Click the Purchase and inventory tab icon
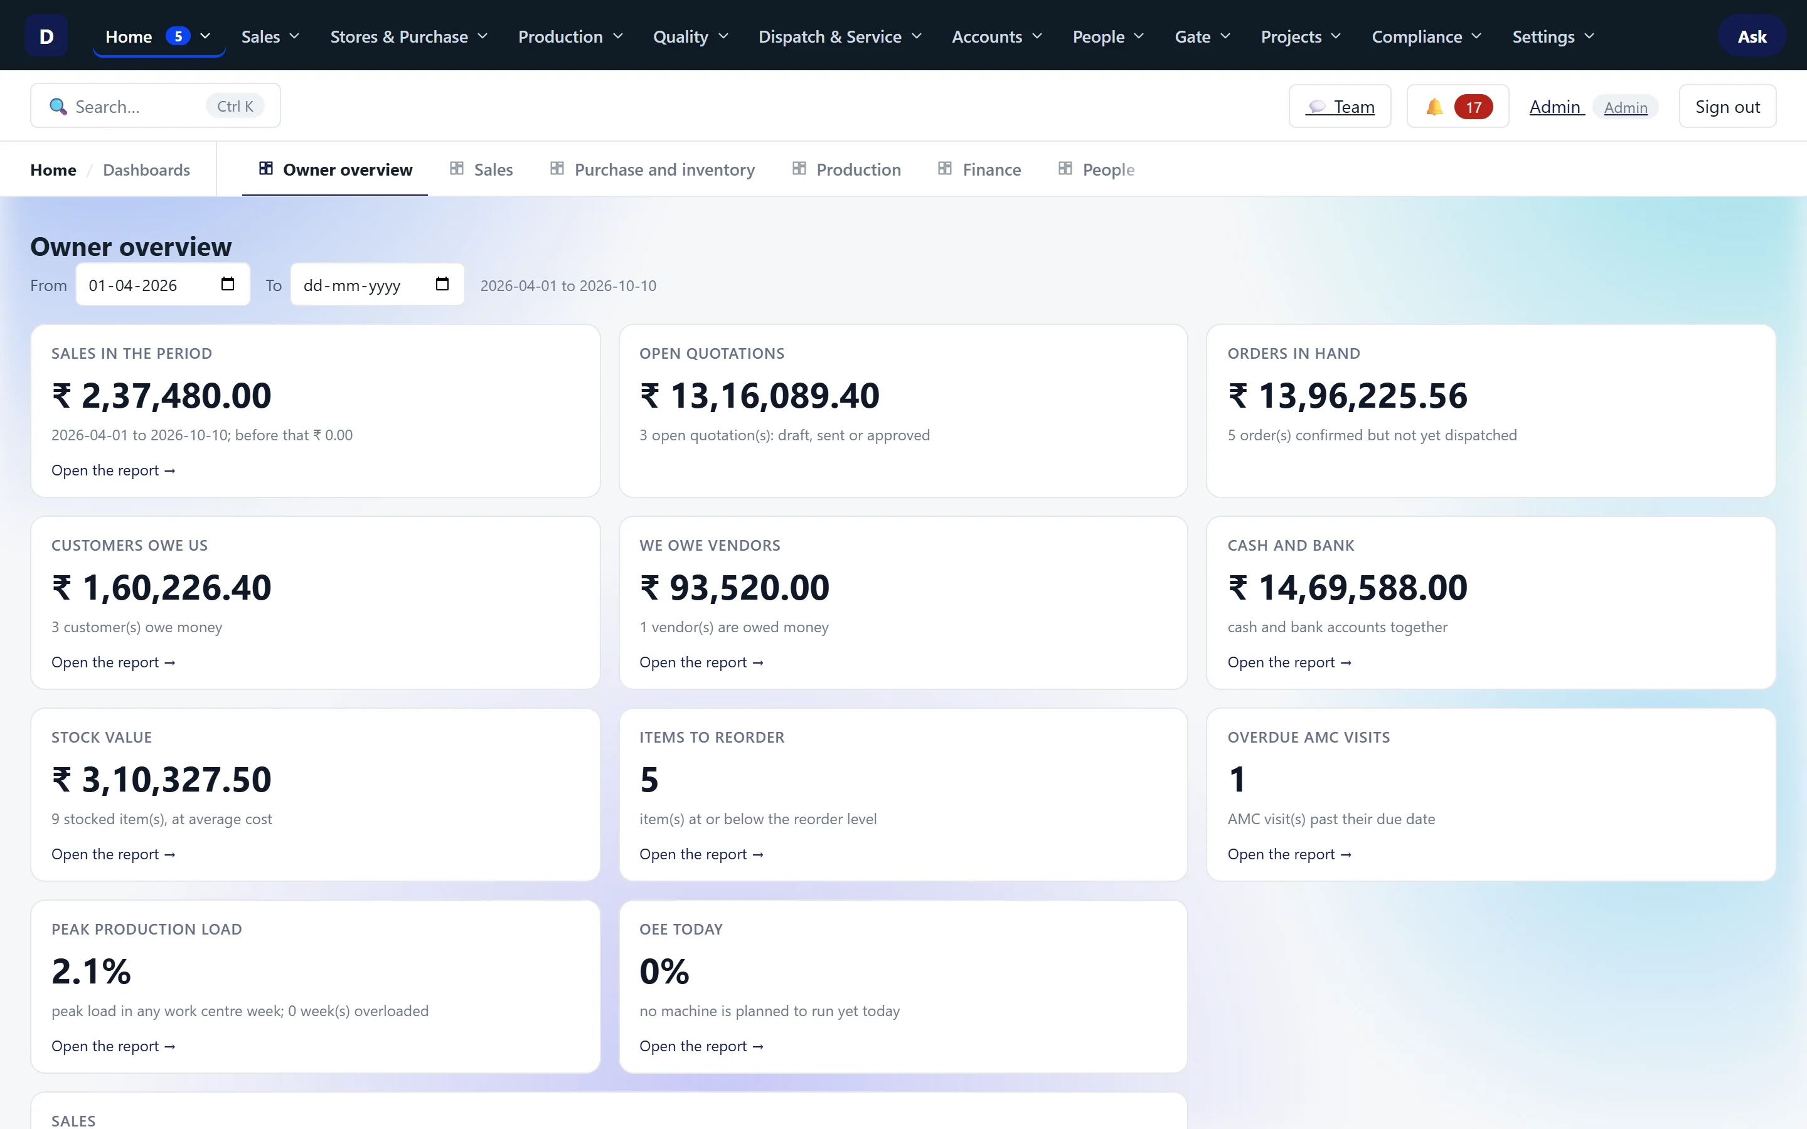This screenshot has width=1807, height=1129. pyautogui.click(x=557, y=168)
